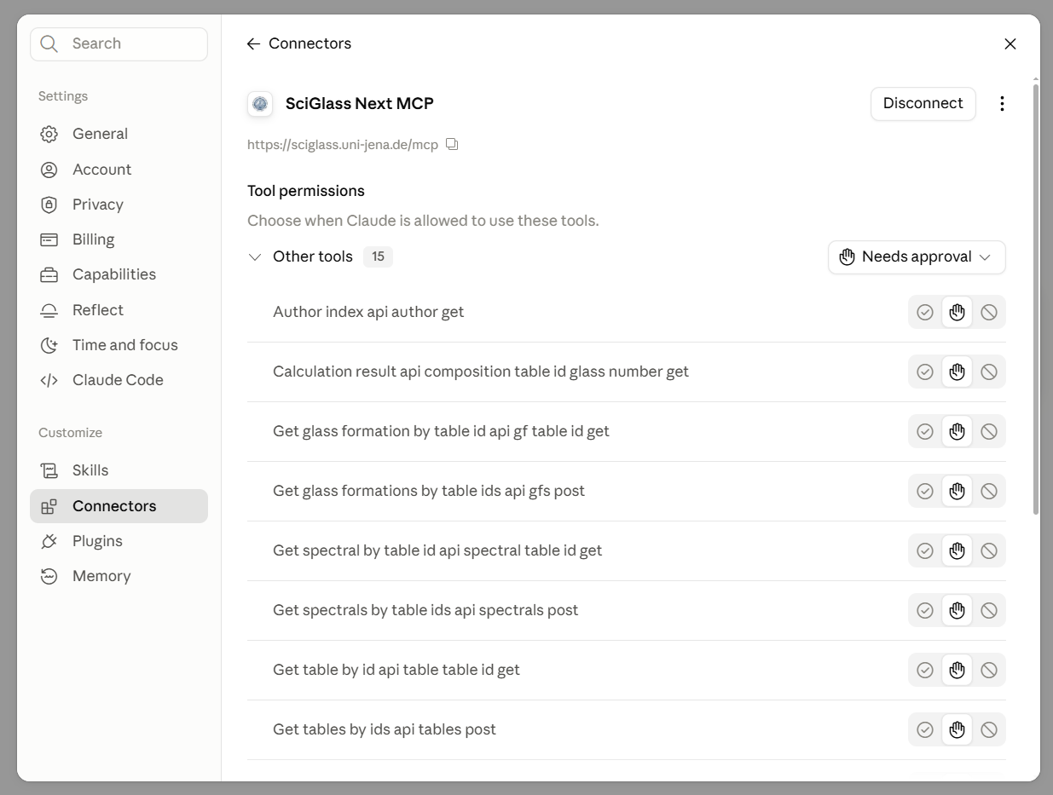Click the vertical scrollbar of tool list

(x=1036, y=298)
